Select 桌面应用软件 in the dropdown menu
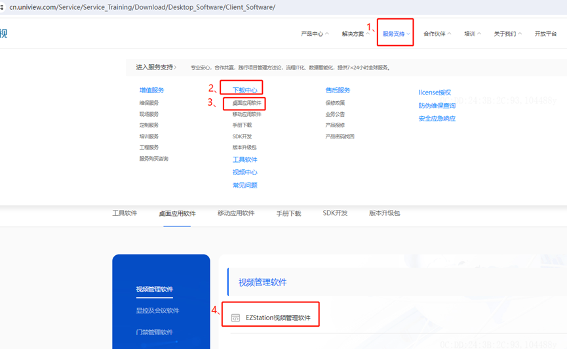The height and width of the screenshot is (349, 567). [x=246, y=103]
